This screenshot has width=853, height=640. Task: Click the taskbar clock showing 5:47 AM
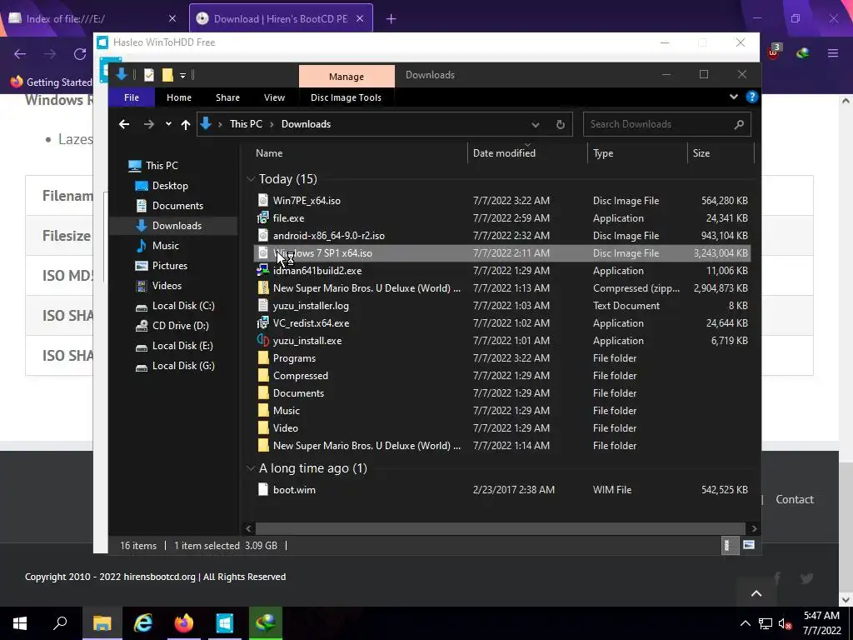point(822,623)
